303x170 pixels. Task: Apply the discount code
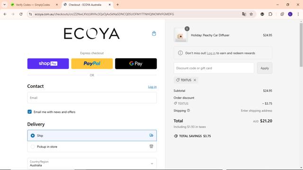(265, 68)
